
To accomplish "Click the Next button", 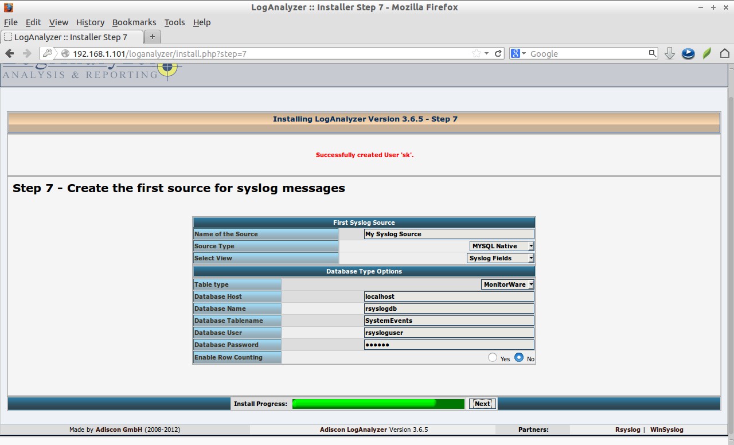I will pos(482,404).
